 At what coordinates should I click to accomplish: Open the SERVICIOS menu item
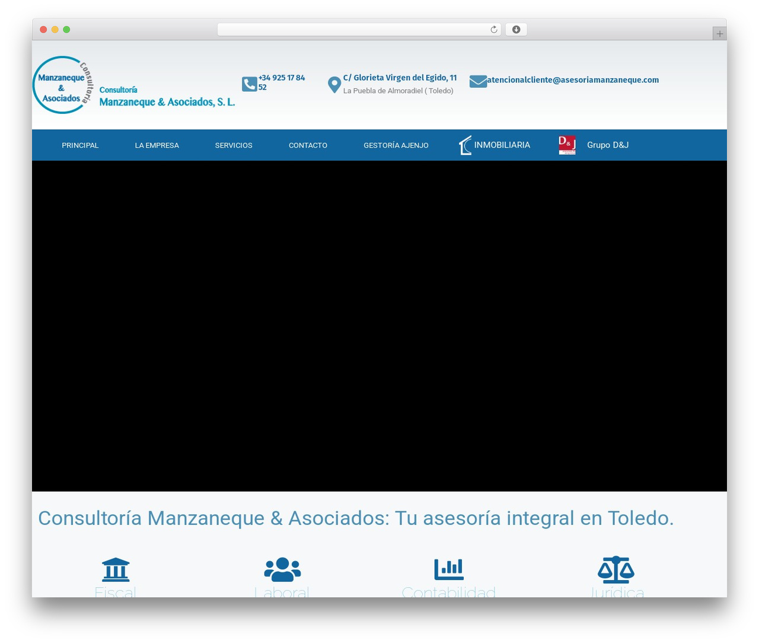tap(234, 145)
